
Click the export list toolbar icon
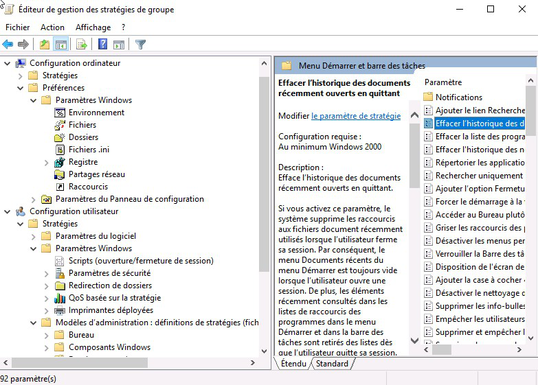[x=82, y=44]
